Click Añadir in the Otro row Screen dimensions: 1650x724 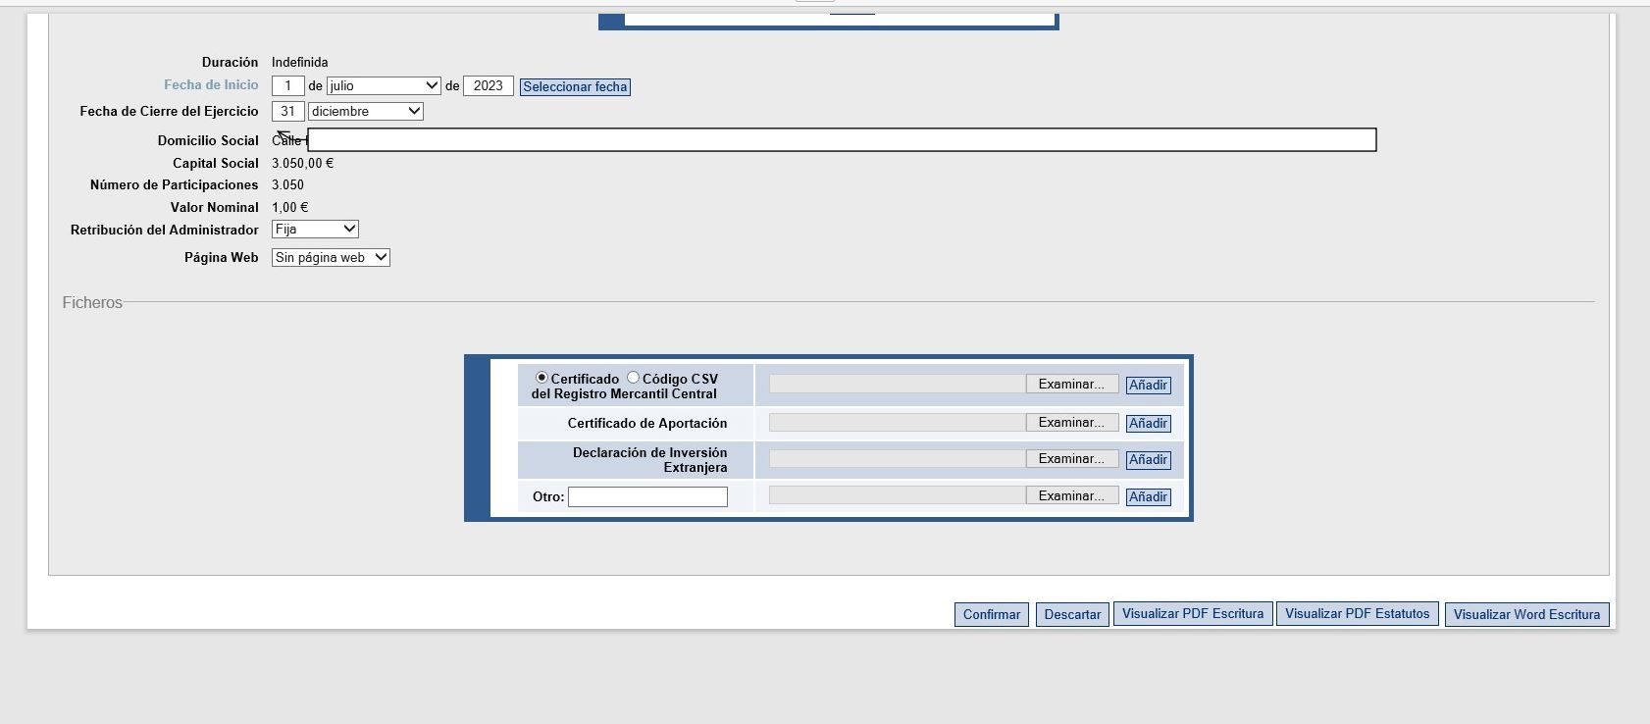click(1148, 497)
